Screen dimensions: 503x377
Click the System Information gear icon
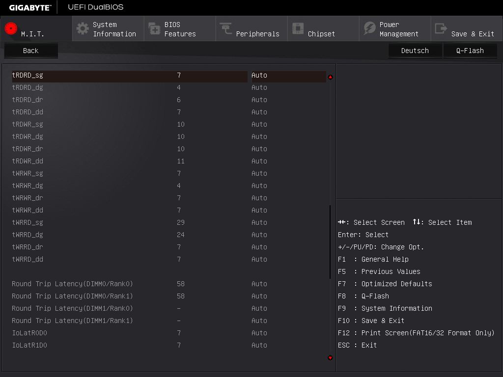(x=83, y=28)
